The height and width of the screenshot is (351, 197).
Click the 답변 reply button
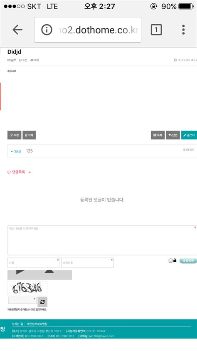coord(173,135)
